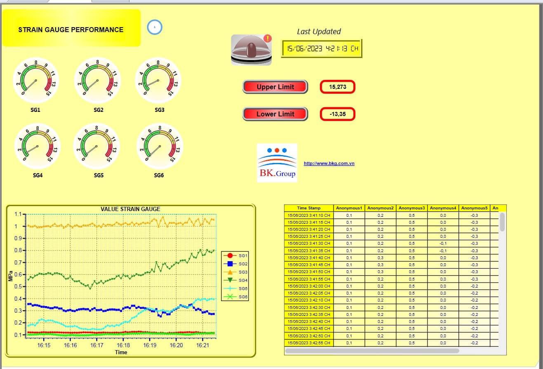Screen dimensions: 543x369
Task: Click the Upper Limit button
Action: click(275, 87)
